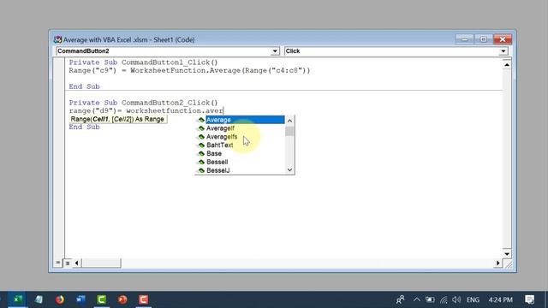Click the code window vertical scroll down arrow
This screenshot has width=548, height=308.
point(507,254)
